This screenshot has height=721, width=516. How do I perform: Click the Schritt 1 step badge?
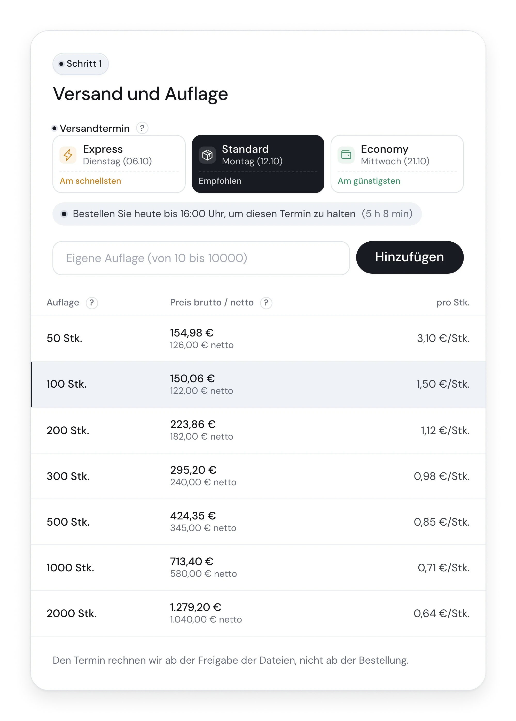coord(81,64)
